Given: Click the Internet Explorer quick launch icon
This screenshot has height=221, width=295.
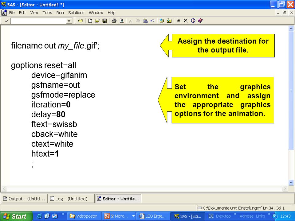Looking at the screenshot, I should [39, 216].
